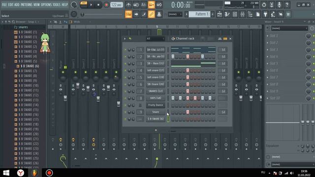
Task: Open the Windows Start button
Action: coord(6,173)
